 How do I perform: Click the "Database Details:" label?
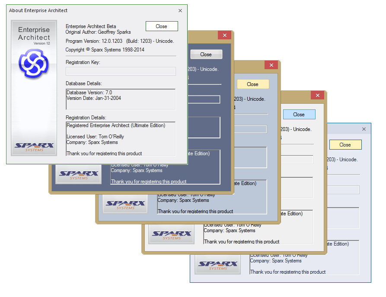tap(84, 83)
